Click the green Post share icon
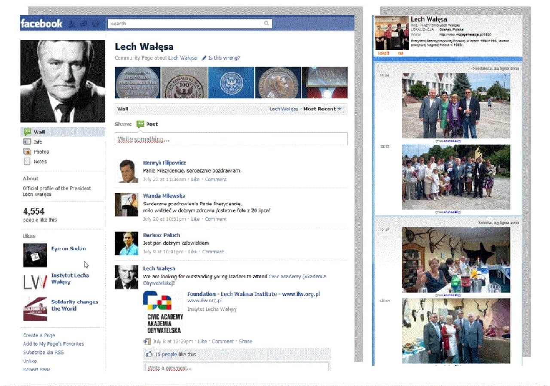Viewport: 550px width, 386px height. click(x=140, y=124)
